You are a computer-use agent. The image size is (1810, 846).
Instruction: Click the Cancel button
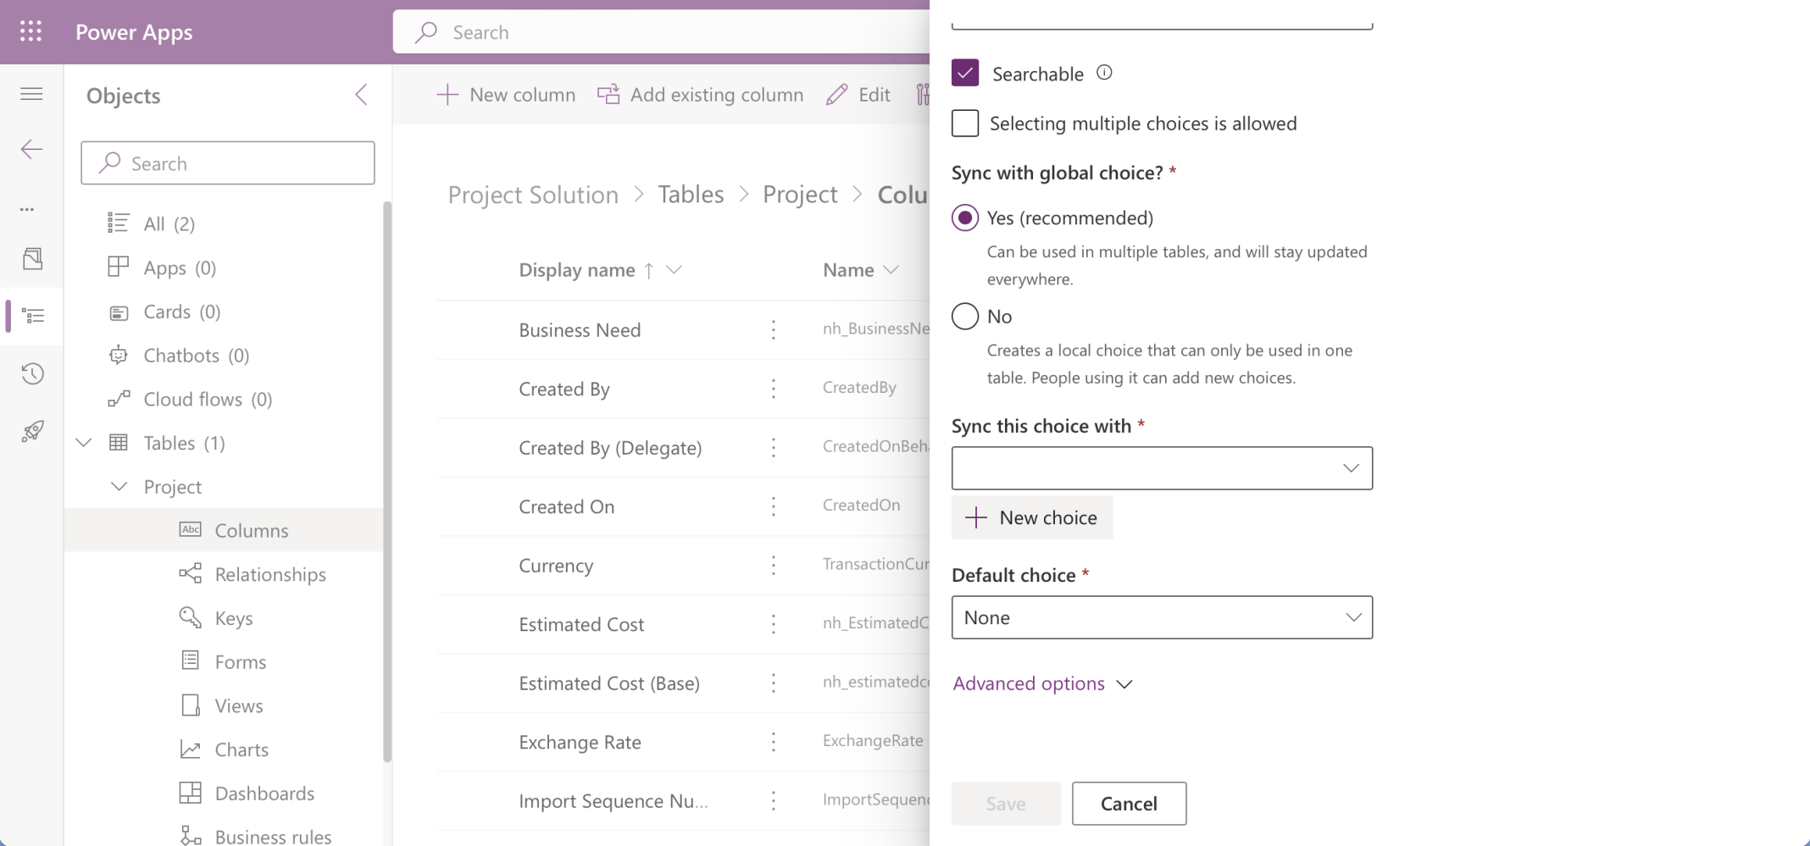tap(1129, 804)
